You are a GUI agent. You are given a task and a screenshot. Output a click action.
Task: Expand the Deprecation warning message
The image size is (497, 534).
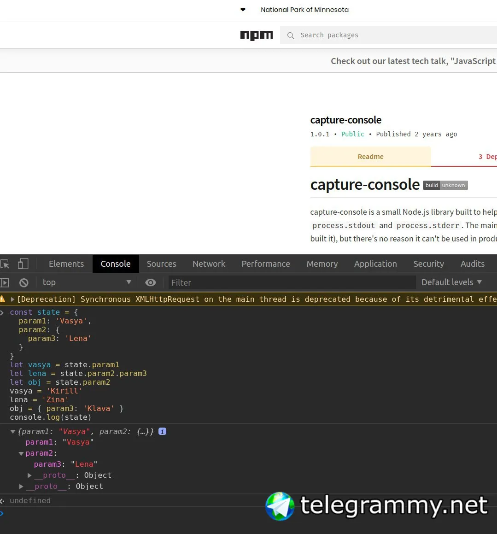(12, 299)
